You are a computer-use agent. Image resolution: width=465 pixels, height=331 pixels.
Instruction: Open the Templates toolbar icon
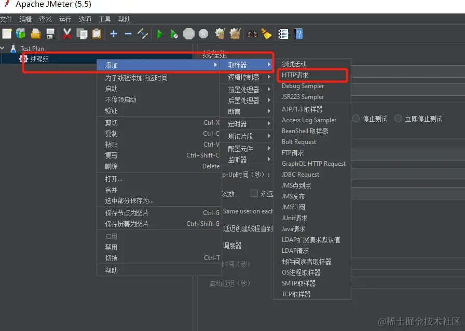(x=21, y=34)
